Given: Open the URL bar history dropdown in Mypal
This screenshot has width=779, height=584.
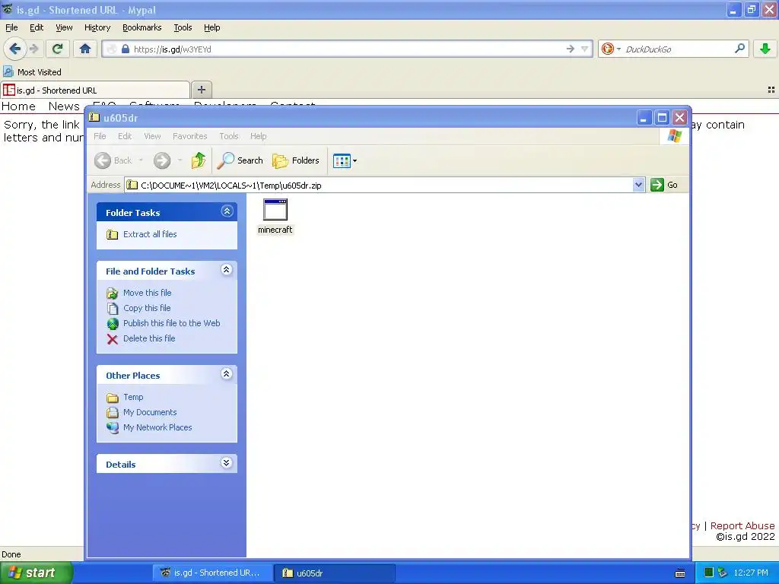Looking at the screenshot, I should (x=585, y=49).
